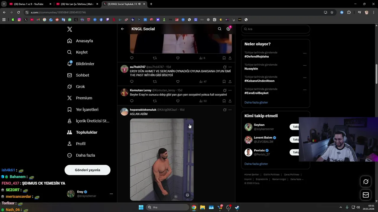Open Keşfet explore page

tap(77, 52)
